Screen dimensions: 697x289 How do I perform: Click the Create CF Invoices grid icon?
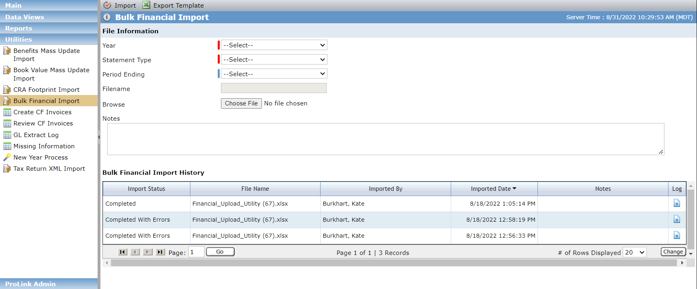(7, 112)
